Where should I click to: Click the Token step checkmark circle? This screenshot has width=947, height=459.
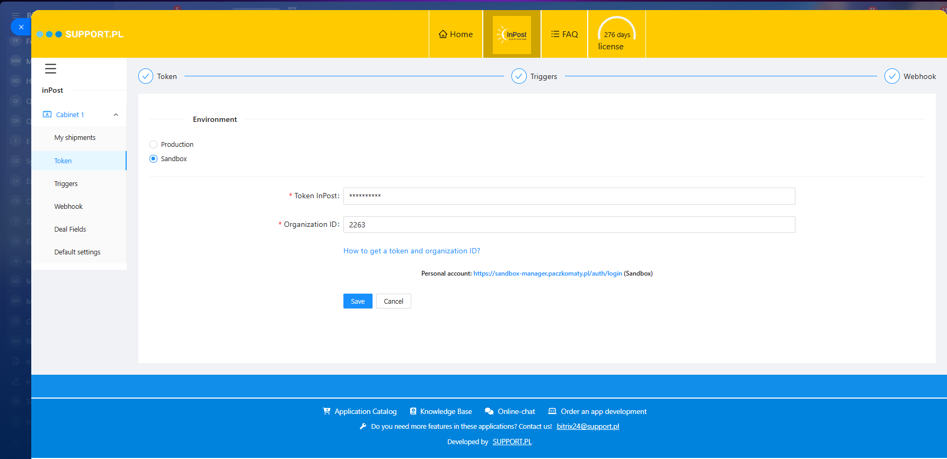pos(146,76)
